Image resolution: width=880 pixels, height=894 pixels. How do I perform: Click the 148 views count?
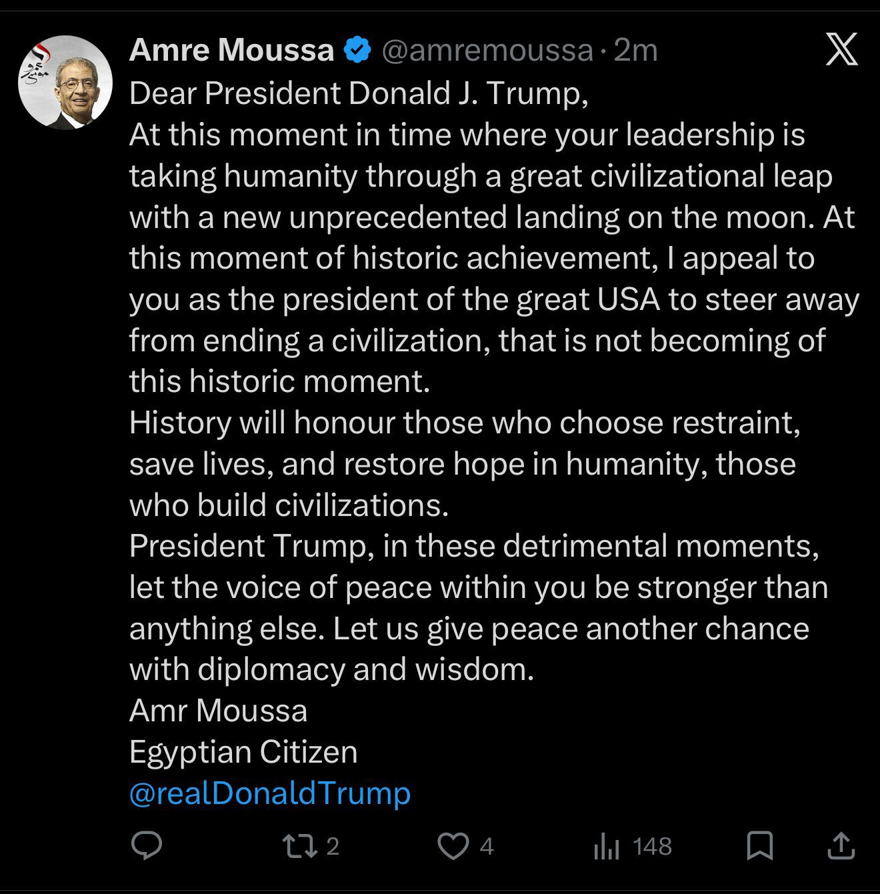(x=651, y=846)
